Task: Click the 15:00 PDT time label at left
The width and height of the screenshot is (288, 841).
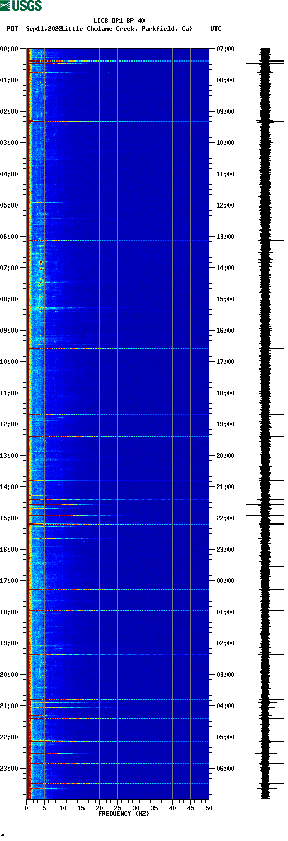Action: tap(9, 518)
